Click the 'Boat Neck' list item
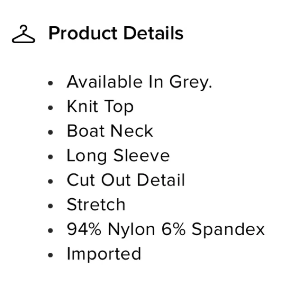Screen dimensions: 281x281 point(110,131)
